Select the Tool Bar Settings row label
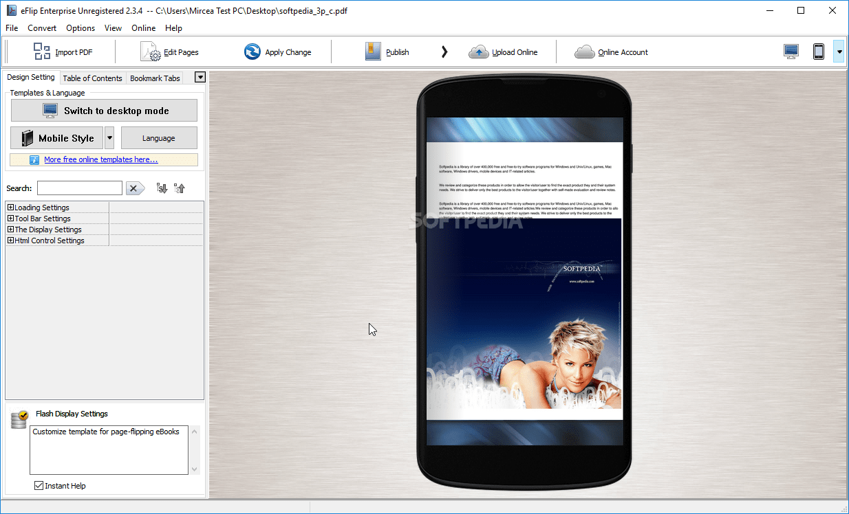 pyautogui.click(x=43, y=219)
